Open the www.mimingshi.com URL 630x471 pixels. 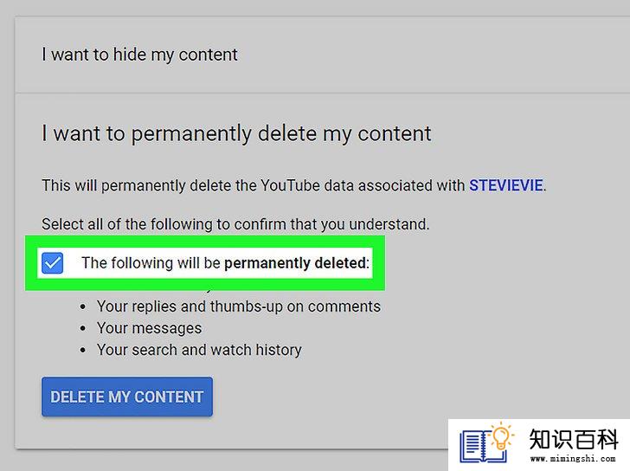coord(573,459)
